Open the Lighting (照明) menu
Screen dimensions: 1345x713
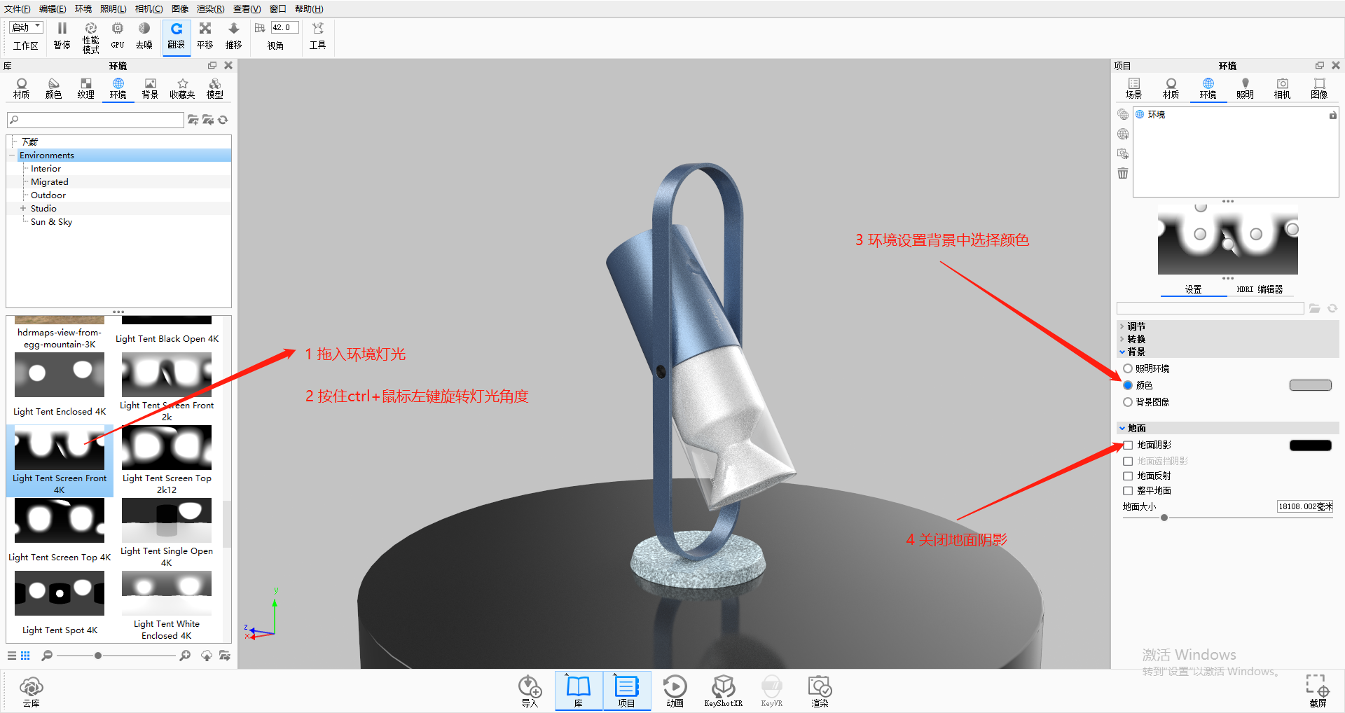click(113, 9)
